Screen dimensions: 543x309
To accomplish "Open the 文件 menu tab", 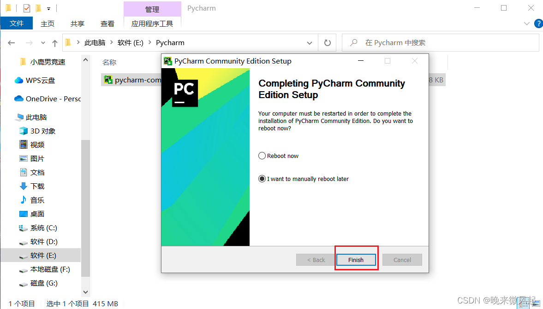I will pyautogui.click(x=17, y=23).
